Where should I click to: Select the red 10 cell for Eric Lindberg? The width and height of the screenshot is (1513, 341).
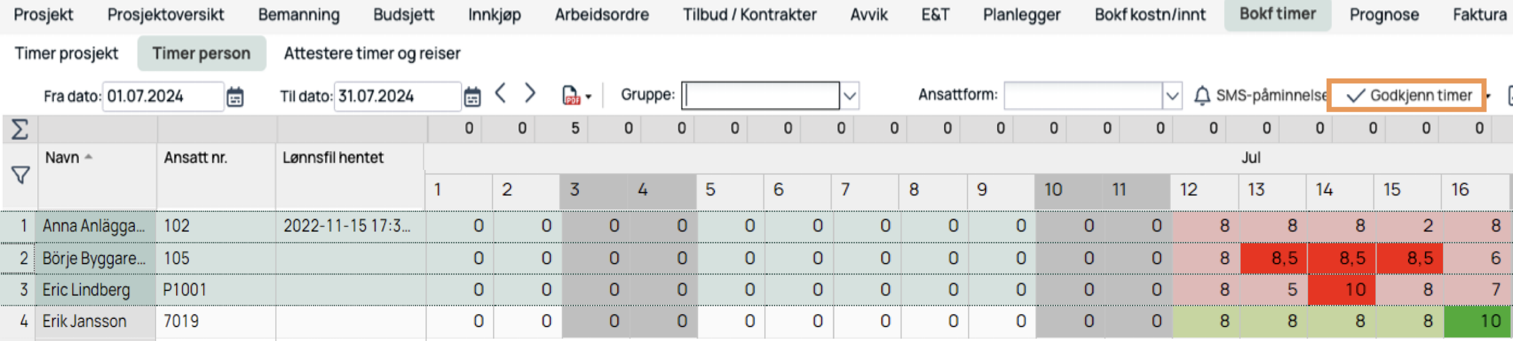coord(1341,289)
